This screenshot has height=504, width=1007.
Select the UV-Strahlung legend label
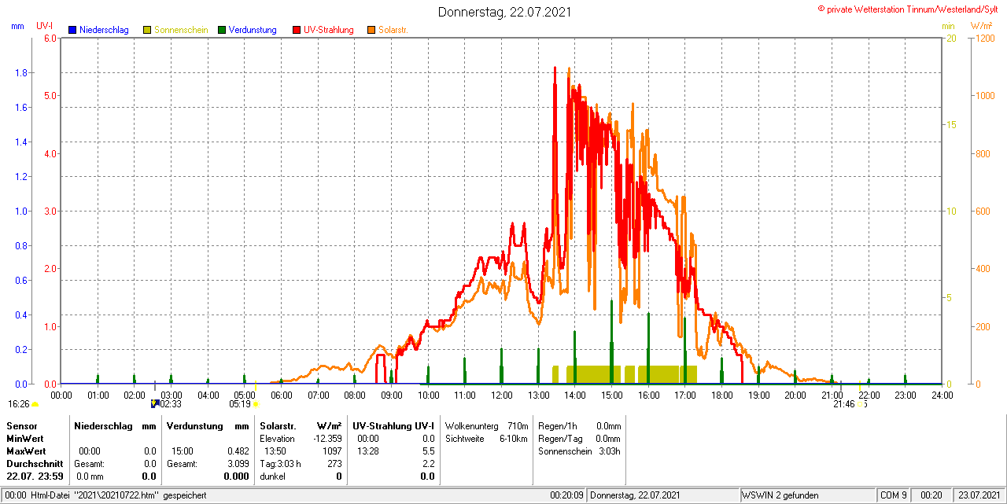tap(330, 30)
